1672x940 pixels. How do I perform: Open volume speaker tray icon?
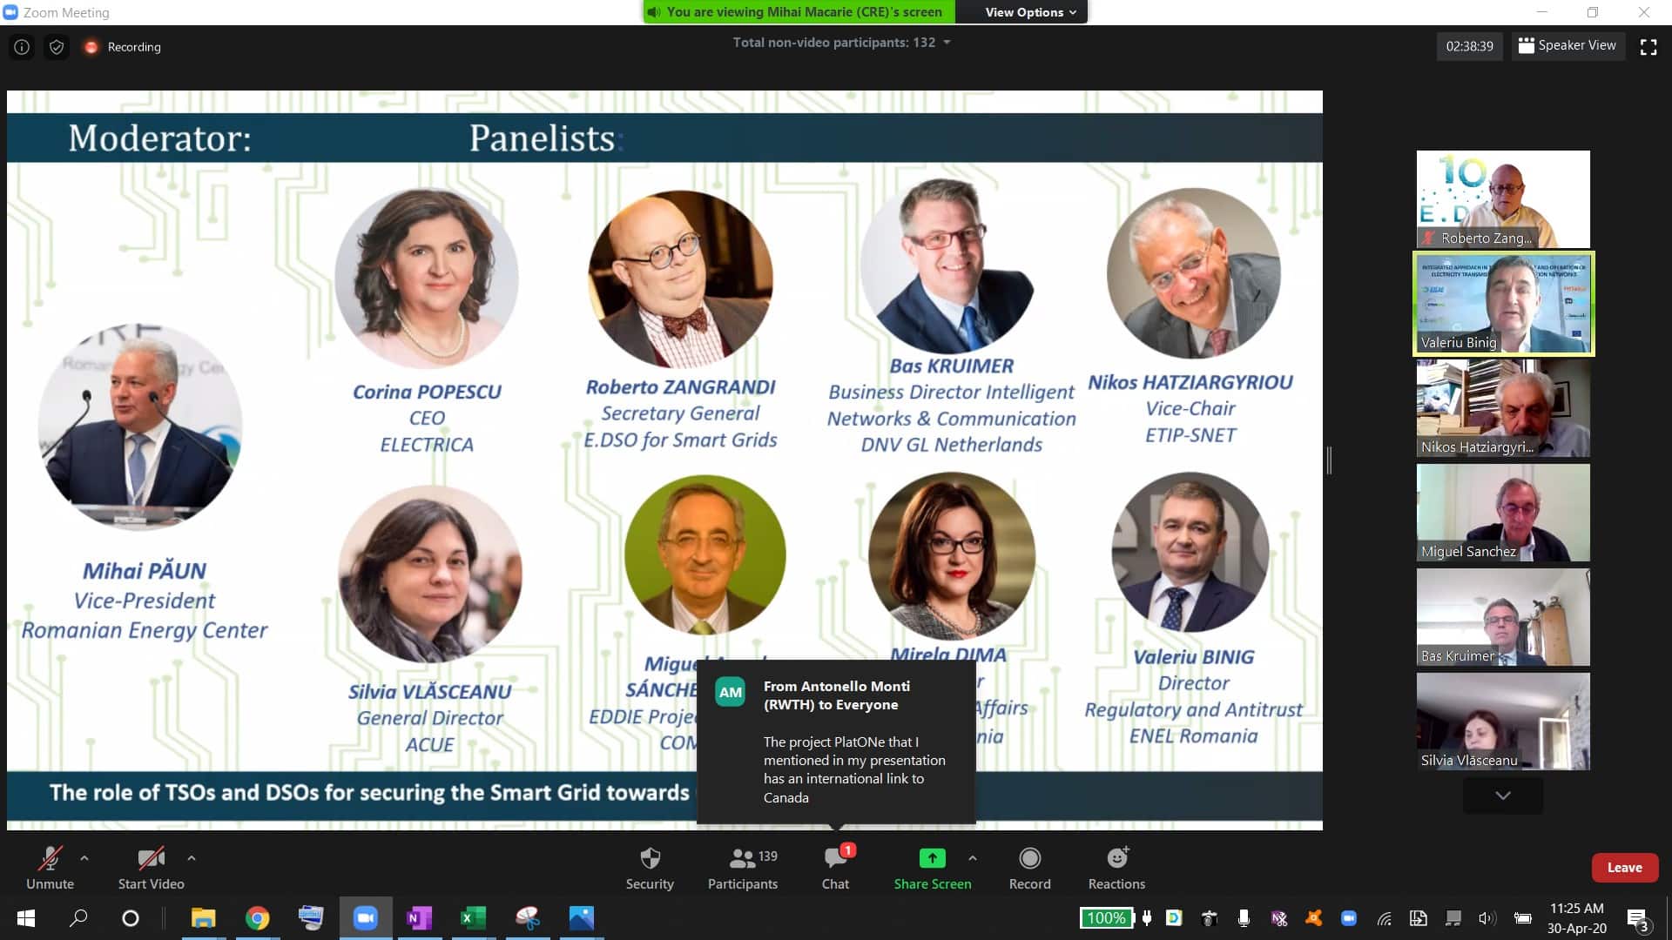coord(1487,918)
